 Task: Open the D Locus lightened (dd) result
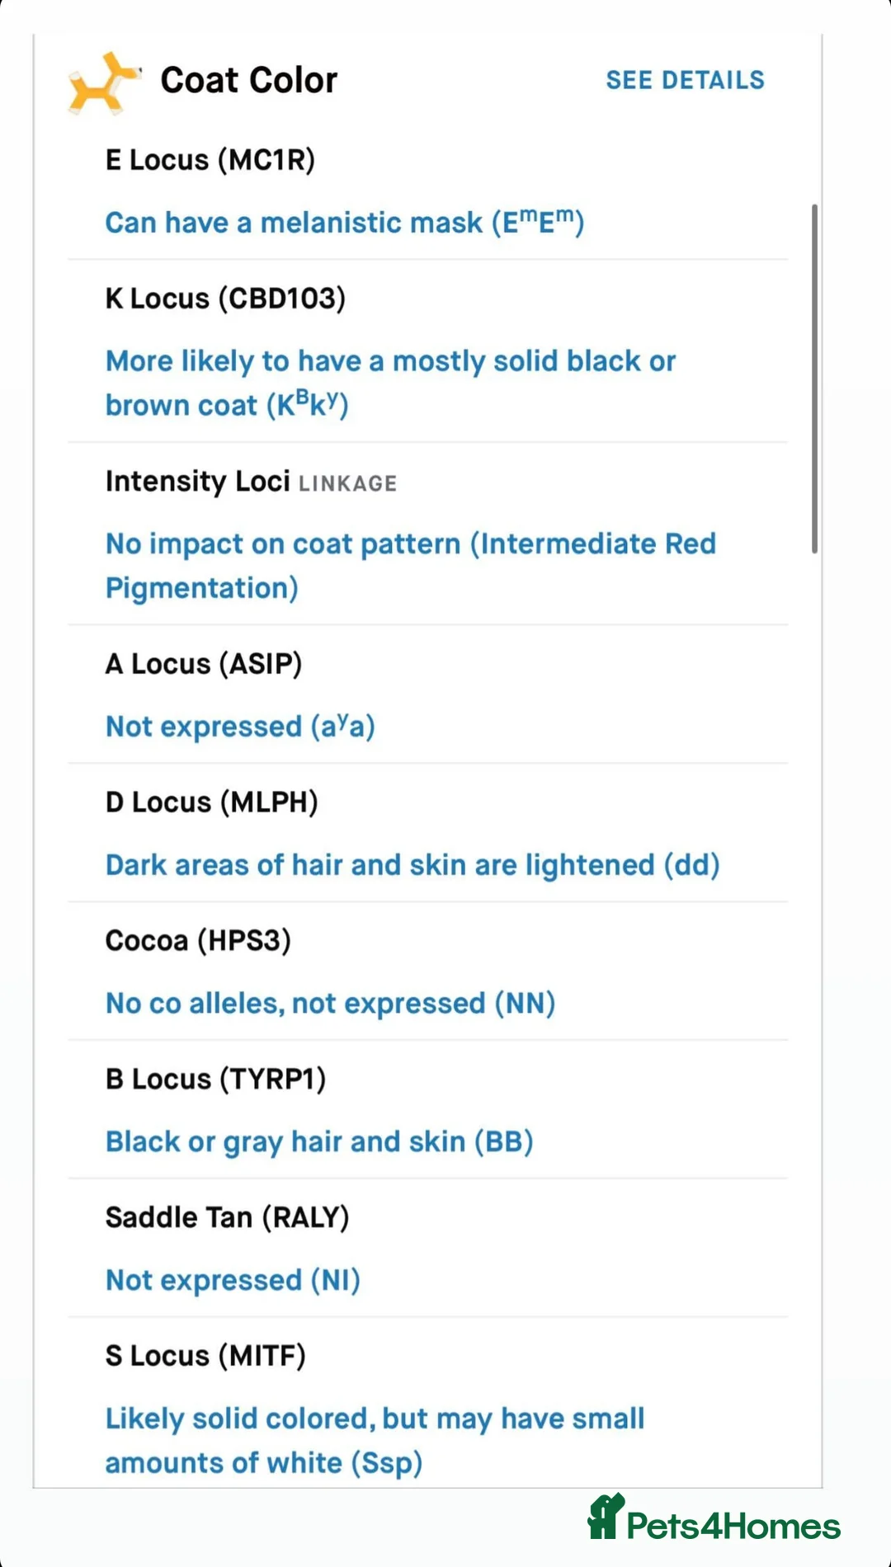pos(412,865)
